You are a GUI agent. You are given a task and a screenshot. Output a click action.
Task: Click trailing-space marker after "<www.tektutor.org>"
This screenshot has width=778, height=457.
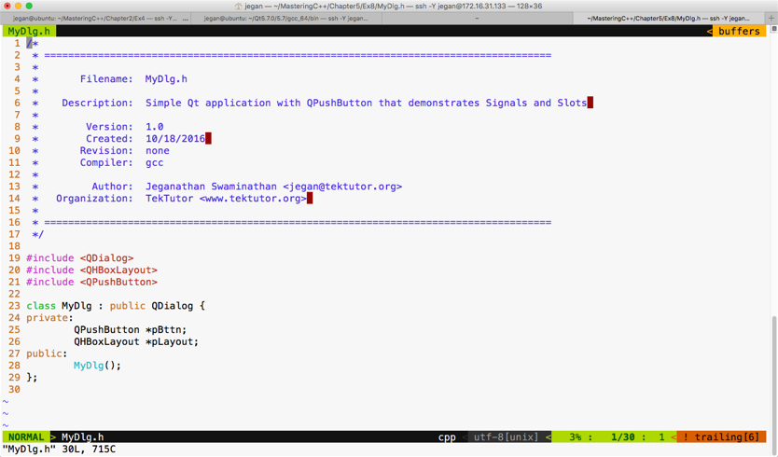tap(310, 199)
